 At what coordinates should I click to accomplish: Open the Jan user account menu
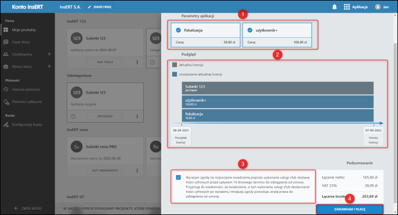tap(382, 7)
